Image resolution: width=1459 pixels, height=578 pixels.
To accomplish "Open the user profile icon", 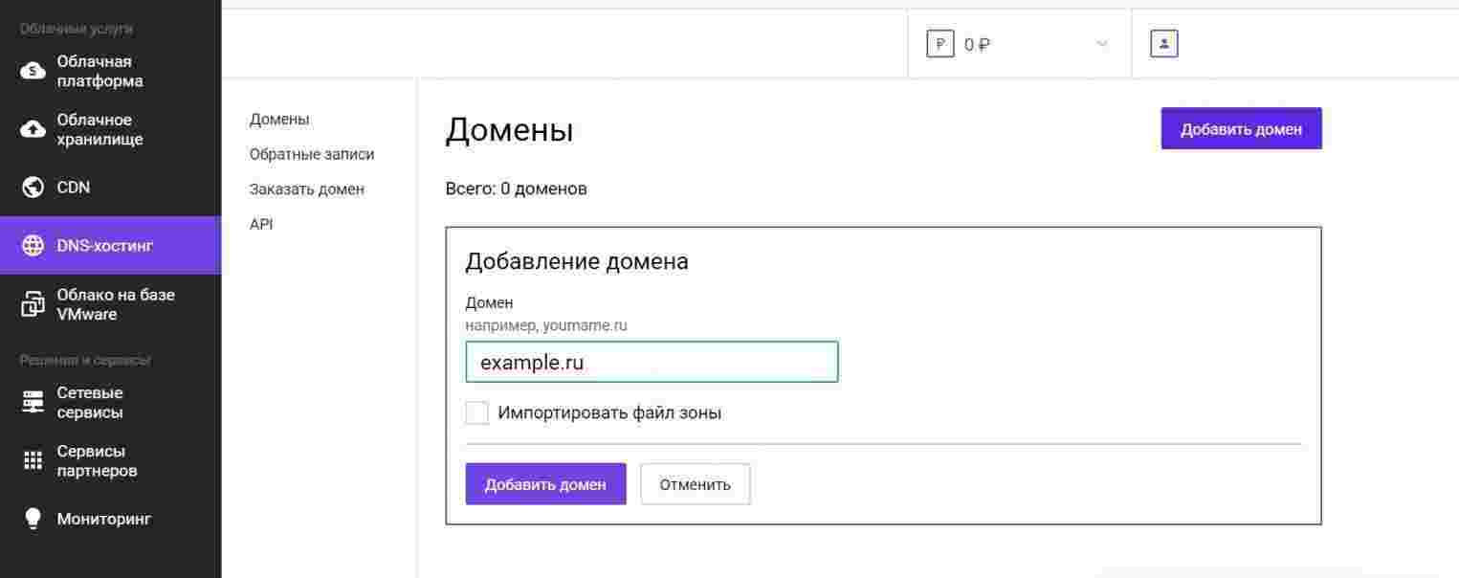I will [x=1163, y=44].
